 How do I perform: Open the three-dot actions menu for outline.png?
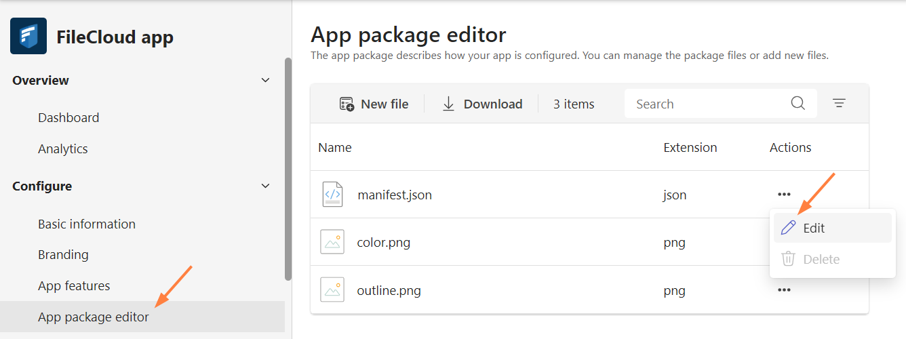point(785,290)
